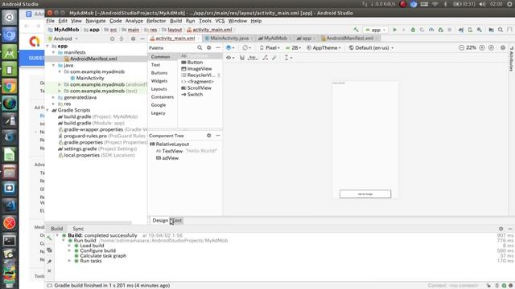The image size is (515, 289).
Task: Click Search Everywhere magnifier icon
Action: coord(501,30)
